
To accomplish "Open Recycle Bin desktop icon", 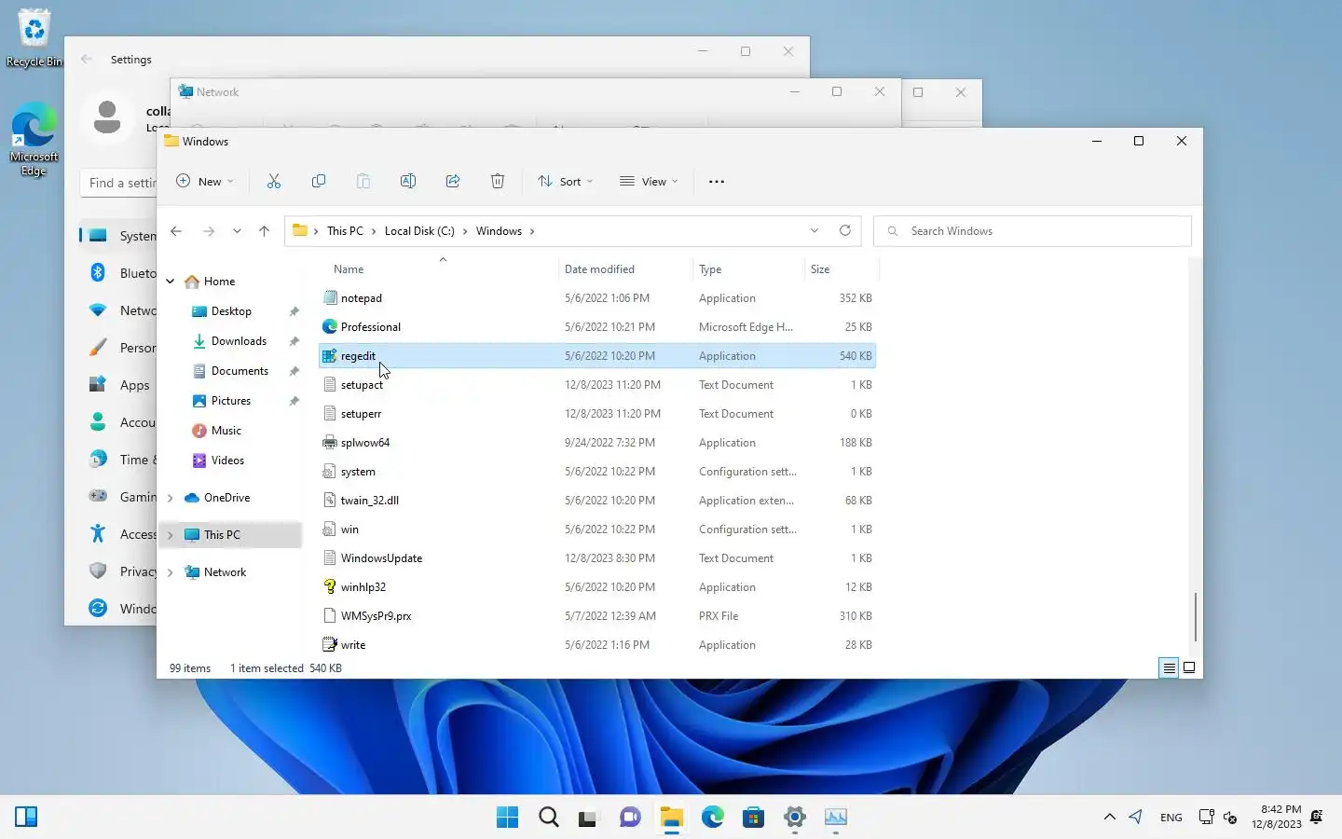I will pyautogui.click(x=34, y=38).
